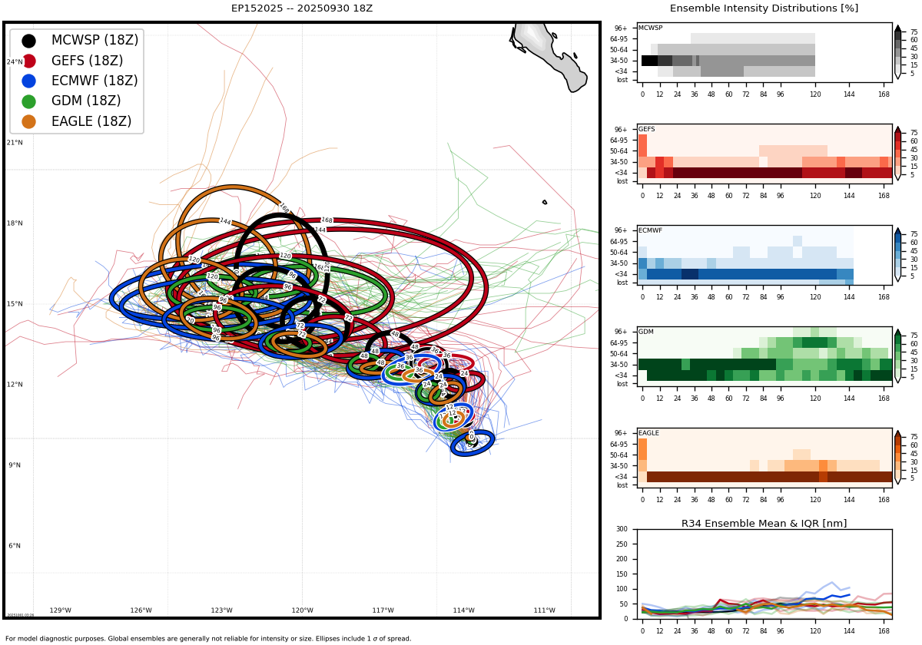Click the model diagnostic disclaimer footer text
This screenshot has height=645, width=922.
click(x=208, y=638)
